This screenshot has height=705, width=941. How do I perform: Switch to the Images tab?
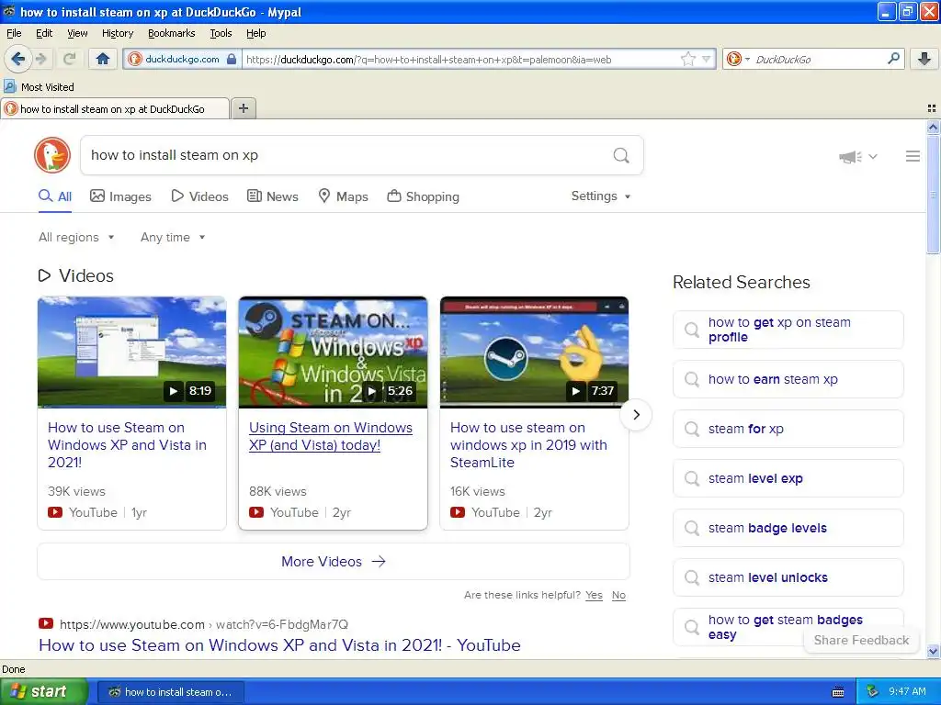pos(120,196)
